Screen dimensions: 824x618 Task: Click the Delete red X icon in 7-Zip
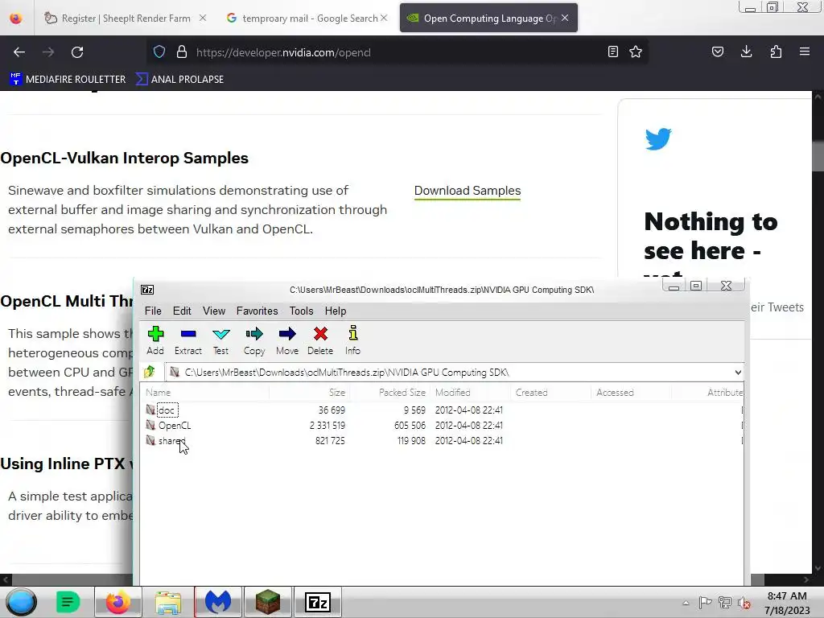pyautogui.click(x=320, y=340)
